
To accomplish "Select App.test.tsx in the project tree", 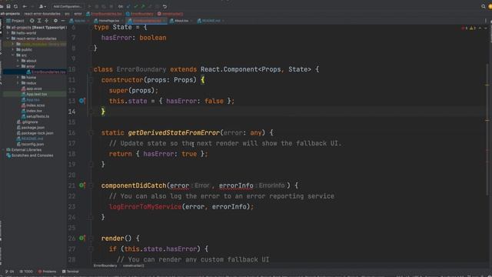I will coord(34,94).
